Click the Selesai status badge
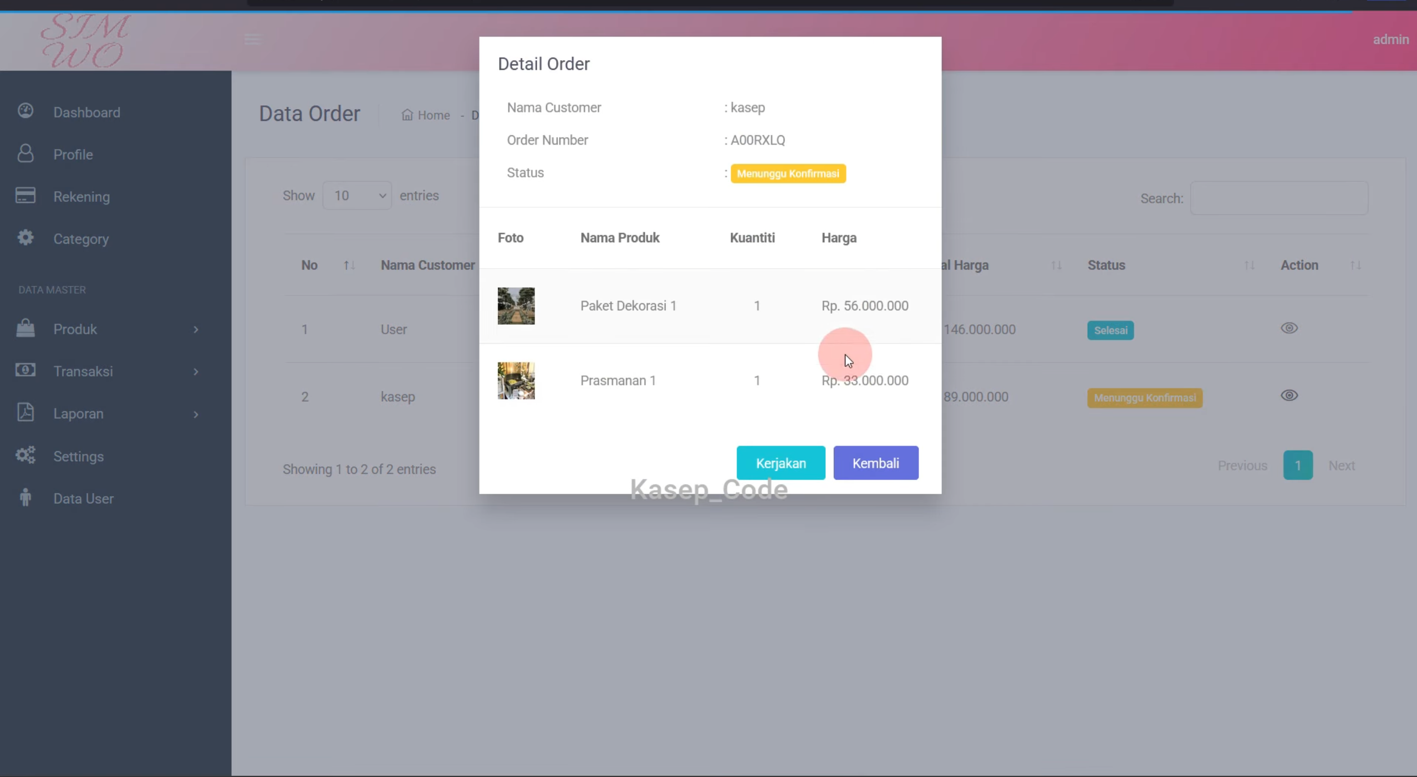 pyautogui.click(x=1110, y=330)
